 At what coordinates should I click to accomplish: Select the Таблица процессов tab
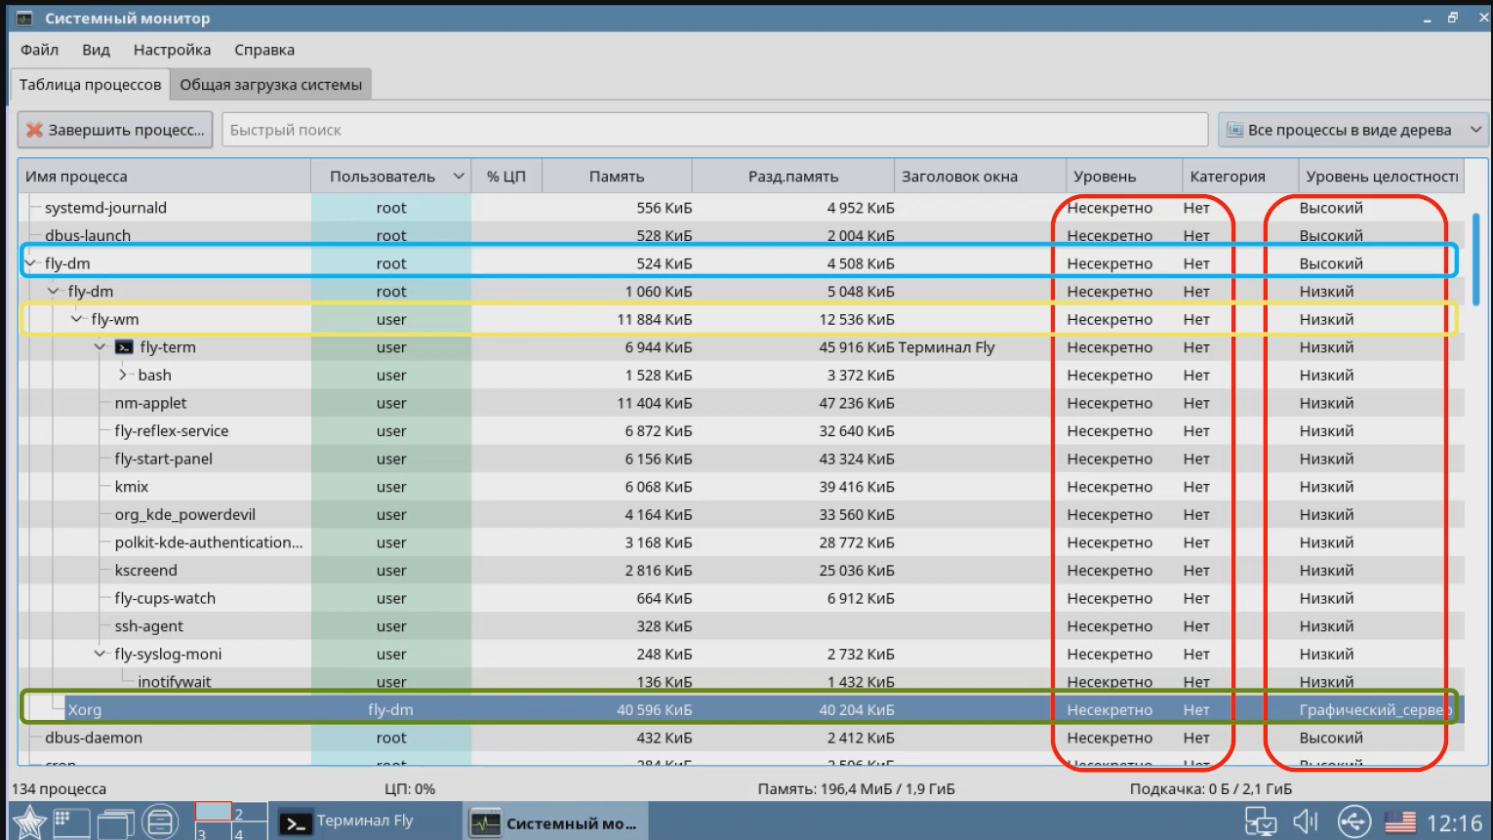(90, 85)
